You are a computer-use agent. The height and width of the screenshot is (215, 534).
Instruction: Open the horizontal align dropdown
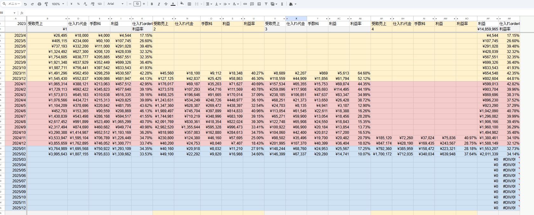tap(209, 4)
